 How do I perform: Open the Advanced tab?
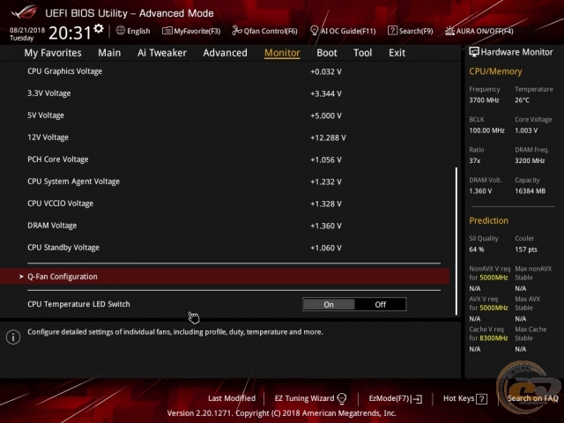(226, 53)
